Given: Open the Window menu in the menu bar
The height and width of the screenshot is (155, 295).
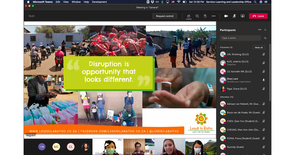Looking at the screenshot, I should [76, 2].
